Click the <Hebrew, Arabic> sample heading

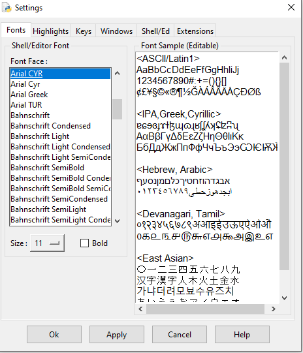pyautogui.click(x=174, y=170)
